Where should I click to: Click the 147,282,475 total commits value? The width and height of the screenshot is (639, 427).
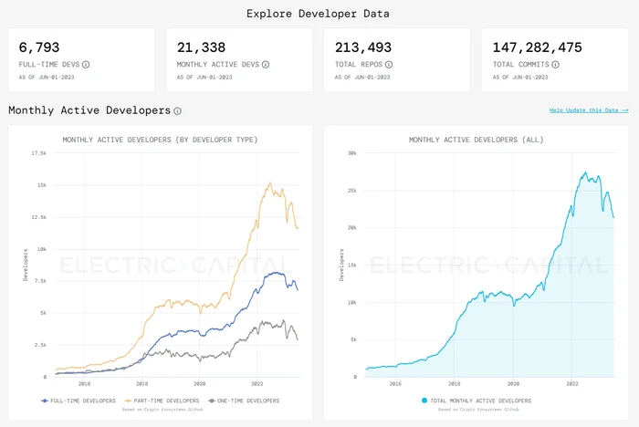pos(538,47)
